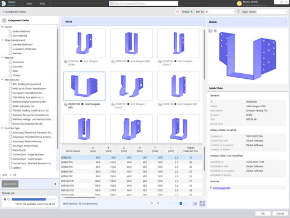Open the View menu
290x218 pixels.
(29, 3)
